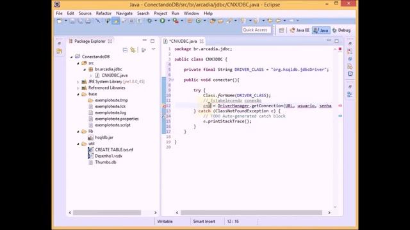This screenshot has height=230, width=410.
Task: Switch to the Java EE perspective
Action: (x=300, y=30)
